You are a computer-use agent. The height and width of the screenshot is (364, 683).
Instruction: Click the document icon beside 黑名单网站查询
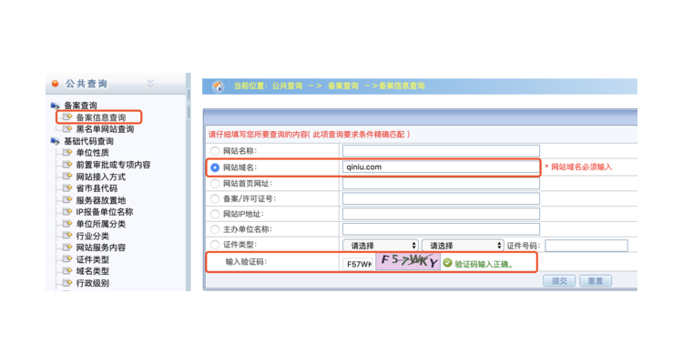[x=67, y=128]
